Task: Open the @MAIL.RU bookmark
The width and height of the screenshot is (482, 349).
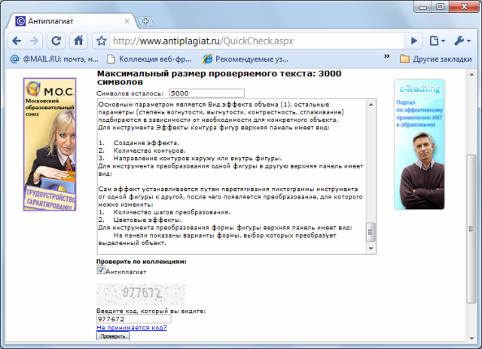Action: pyautogui.click(x=54, y=59)
